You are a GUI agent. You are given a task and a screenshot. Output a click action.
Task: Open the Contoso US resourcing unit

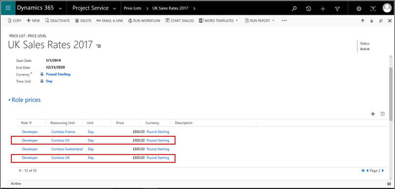[x=60, y=140]
